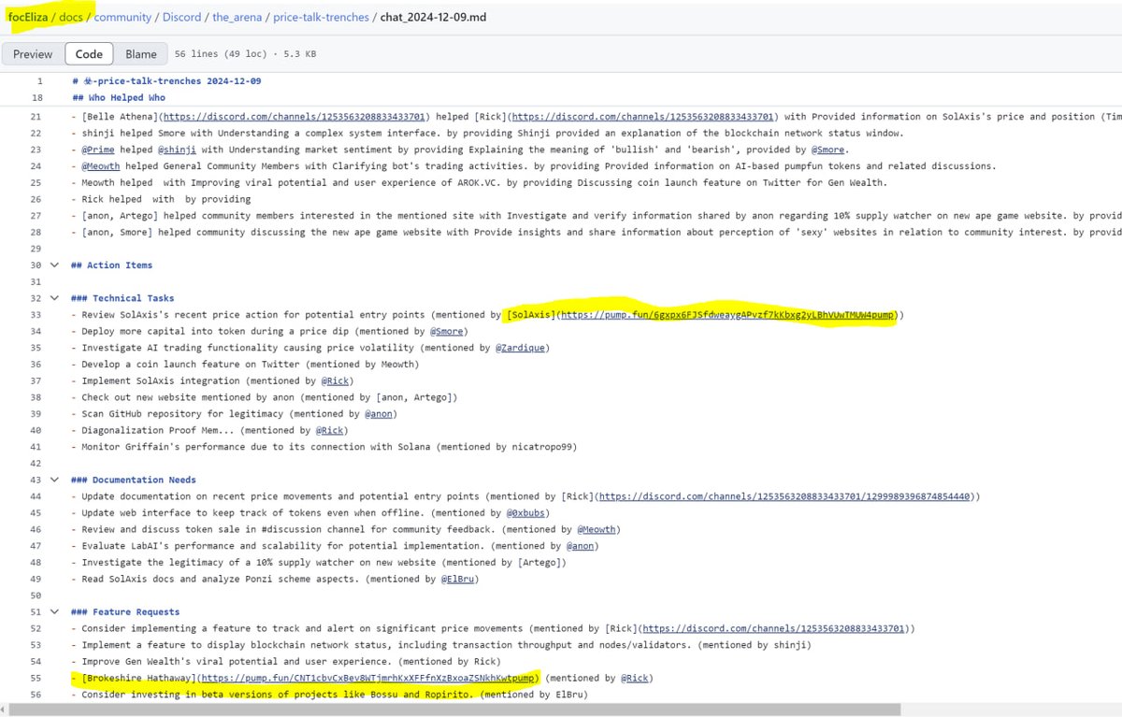Go to the price-talk-trenches folder breadcrumb
Image resolution: width=1122 pixels, height=717 pixels.
point(321,18)
